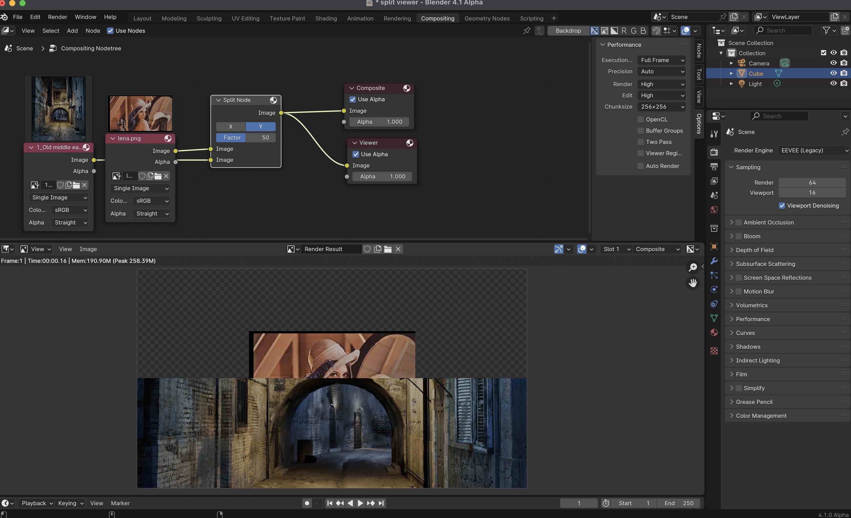
Task: Show blue channel B in backdrop header
Action: click(643, 31)
